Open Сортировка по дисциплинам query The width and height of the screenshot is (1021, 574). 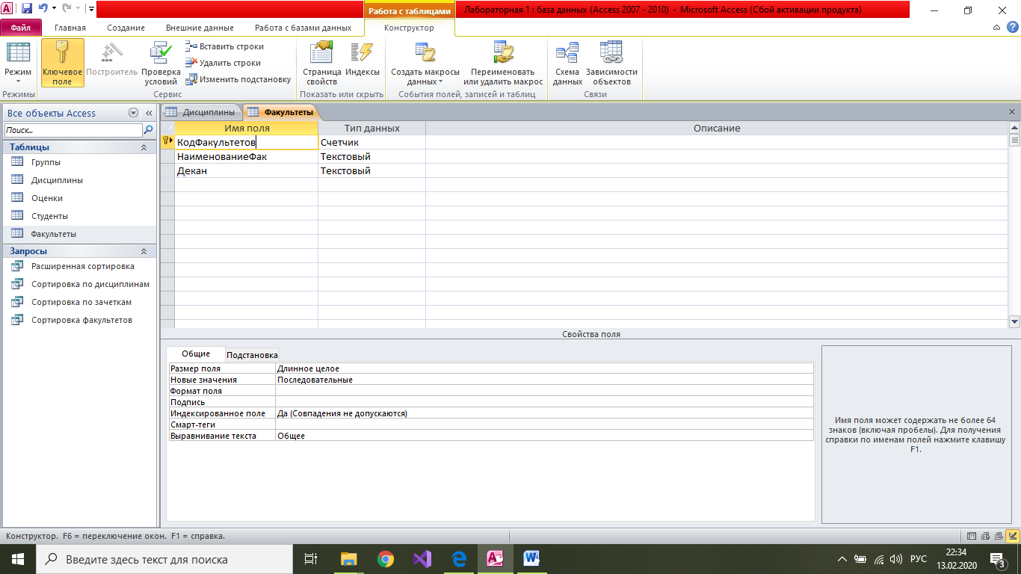coord(78,284)
